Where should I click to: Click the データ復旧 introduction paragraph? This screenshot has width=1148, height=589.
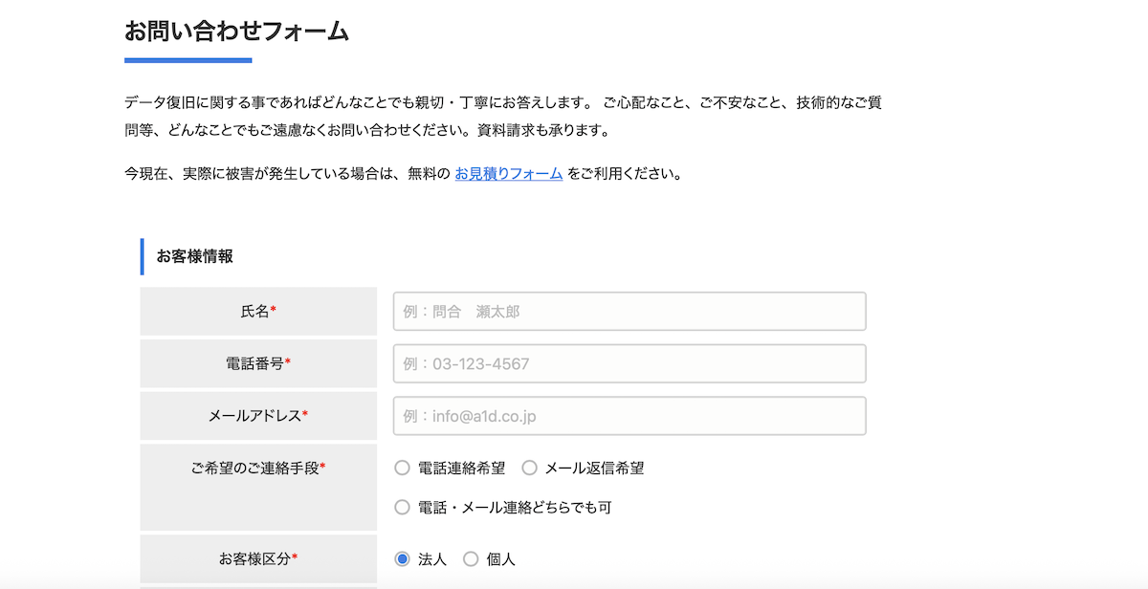tap(502, 116)
